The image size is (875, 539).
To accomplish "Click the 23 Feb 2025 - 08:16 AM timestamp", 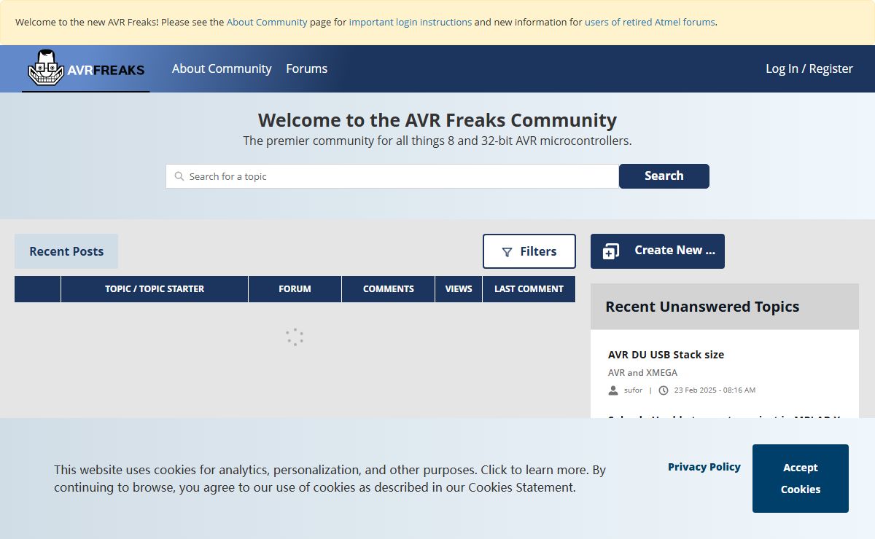I will 715,390.
